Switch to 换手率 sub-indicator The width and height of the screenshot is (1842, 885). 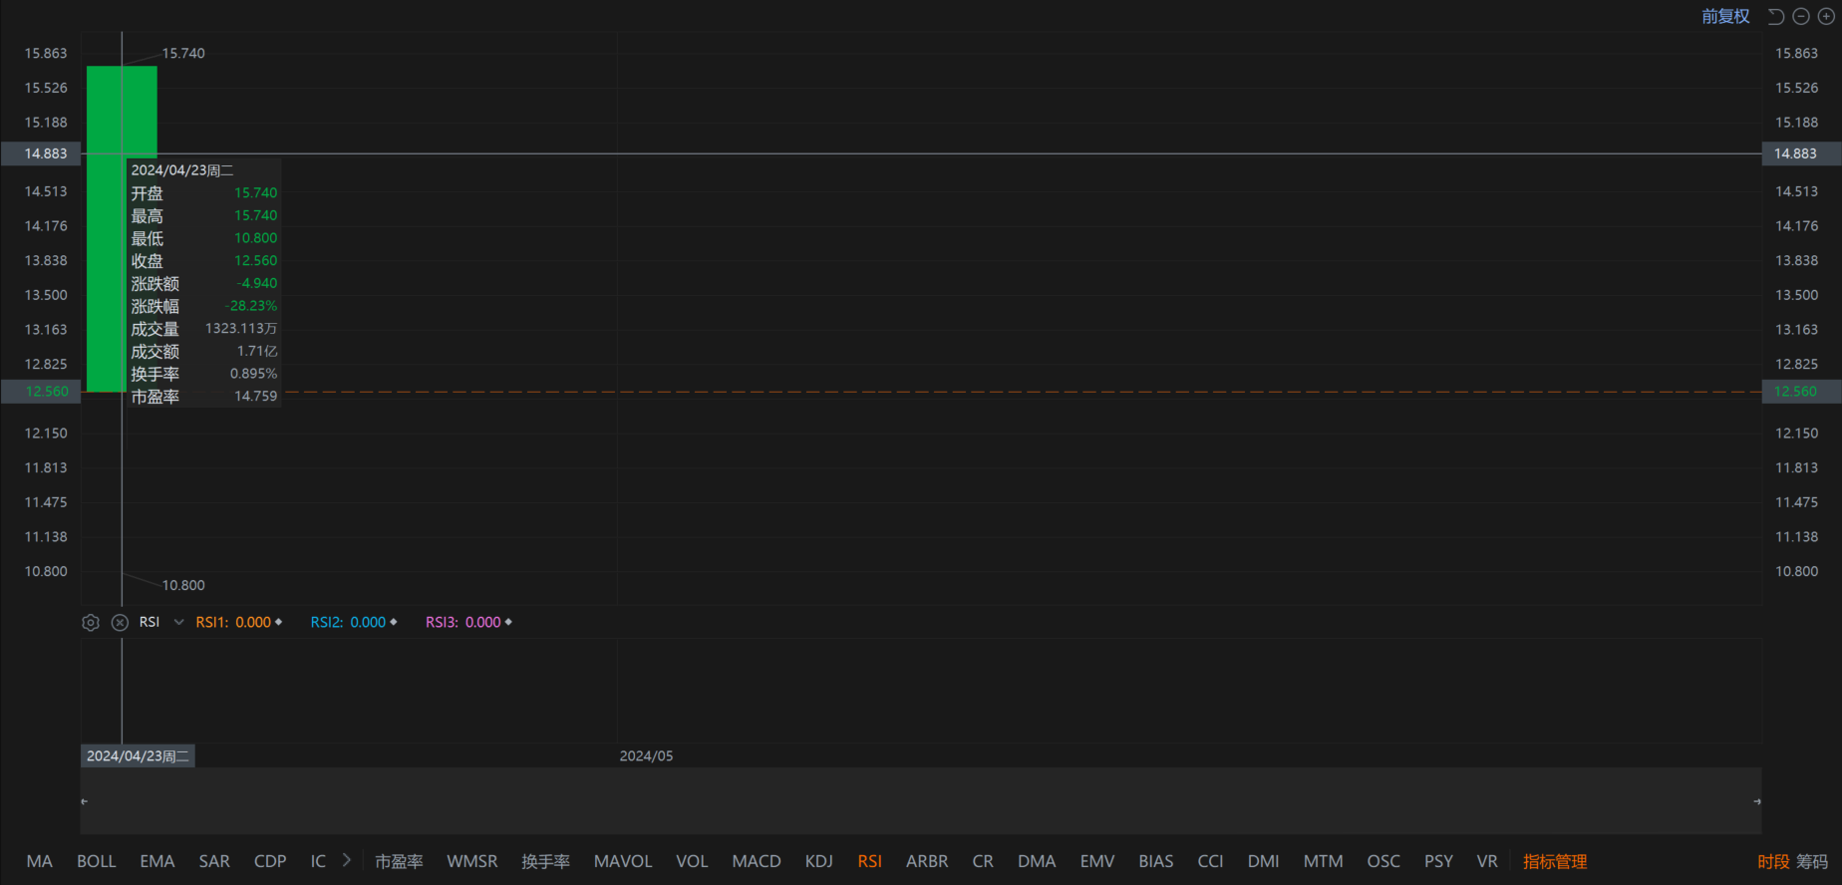pyautogui.click(x=546, y=861)
